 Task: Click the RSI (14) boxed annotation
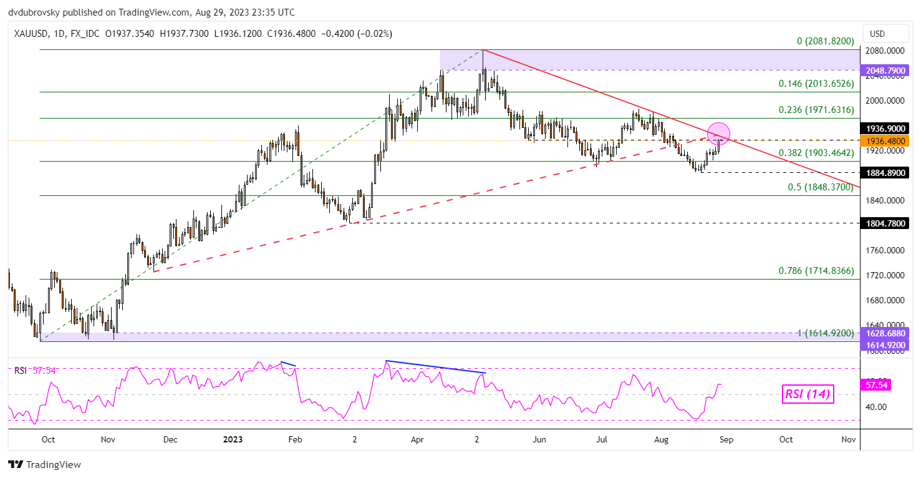[809, 394]
